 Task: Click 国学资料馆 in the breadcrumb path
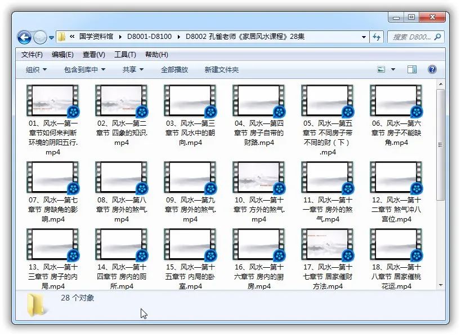[x=96, y=37]
